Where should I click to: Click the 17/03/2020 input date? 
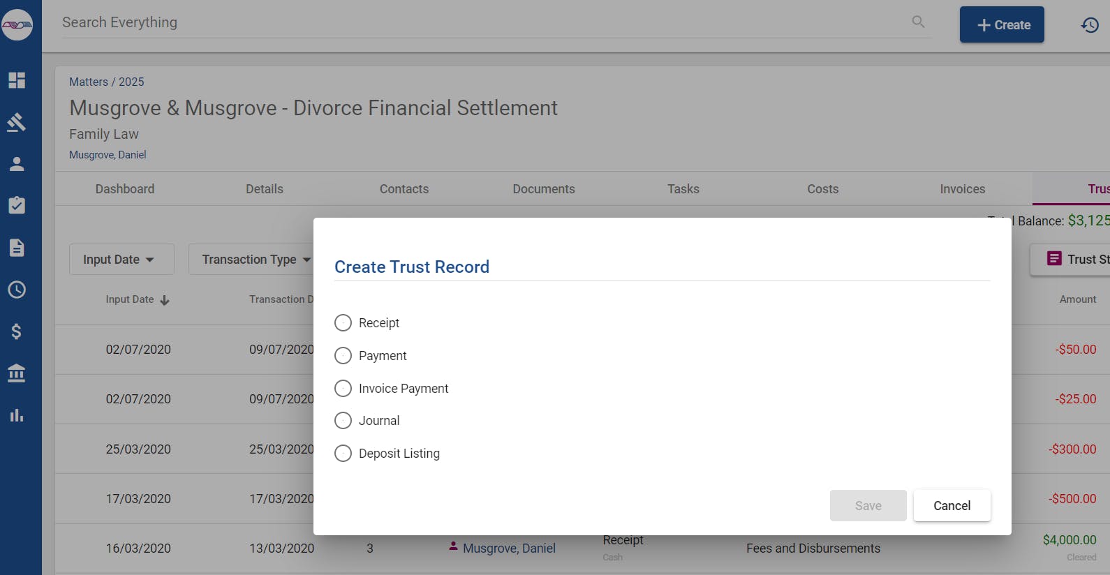pos(138,499)
